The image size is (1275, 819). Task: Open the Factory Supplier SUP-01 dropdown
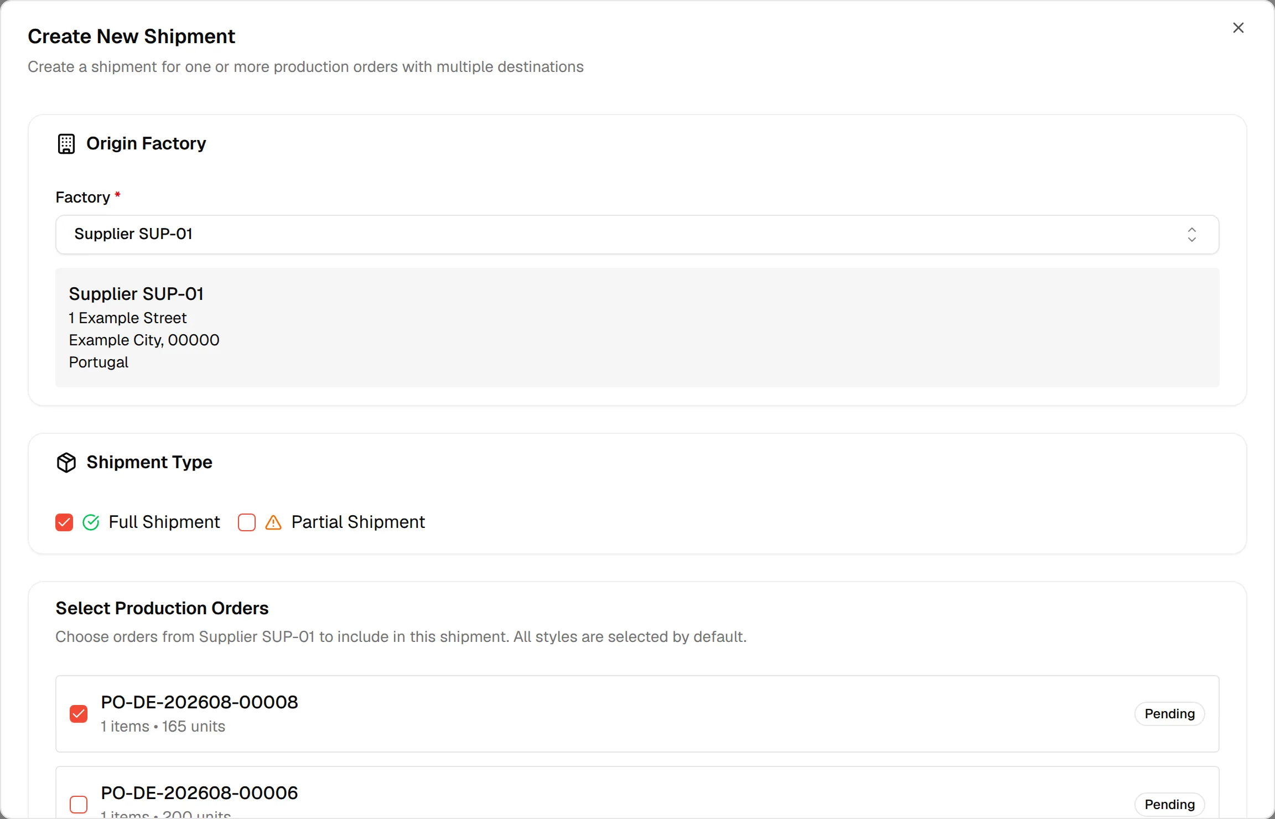point(637,235)
